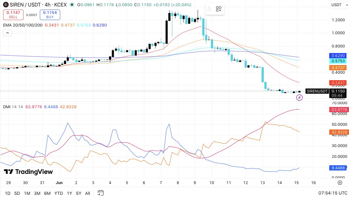349x197 pixels.
Task: Select the 5Y time range
Action: tap(78, 193)
